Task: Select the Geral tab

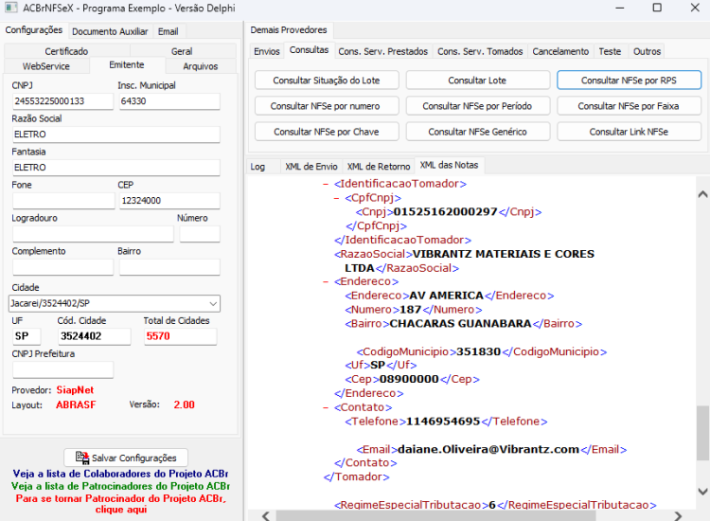Action: (182, 51)
